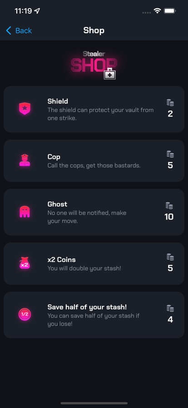
Task: Tap the pink Shield star icon
Action: coord(25,108)
